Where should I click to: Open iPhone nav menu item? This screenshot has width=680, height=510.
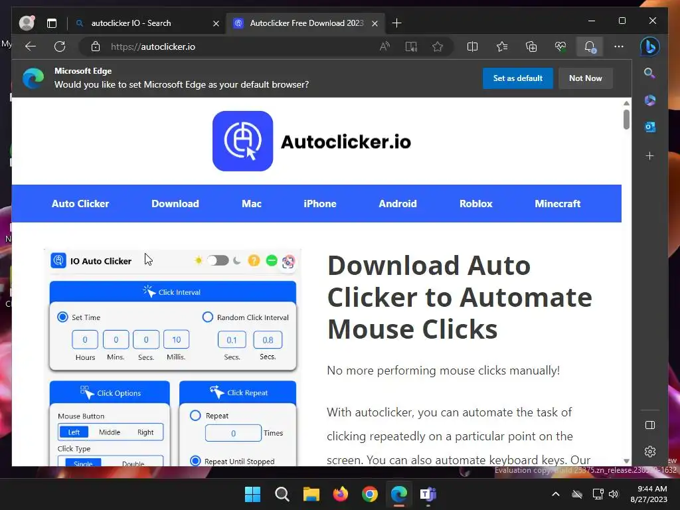point(320,204)
